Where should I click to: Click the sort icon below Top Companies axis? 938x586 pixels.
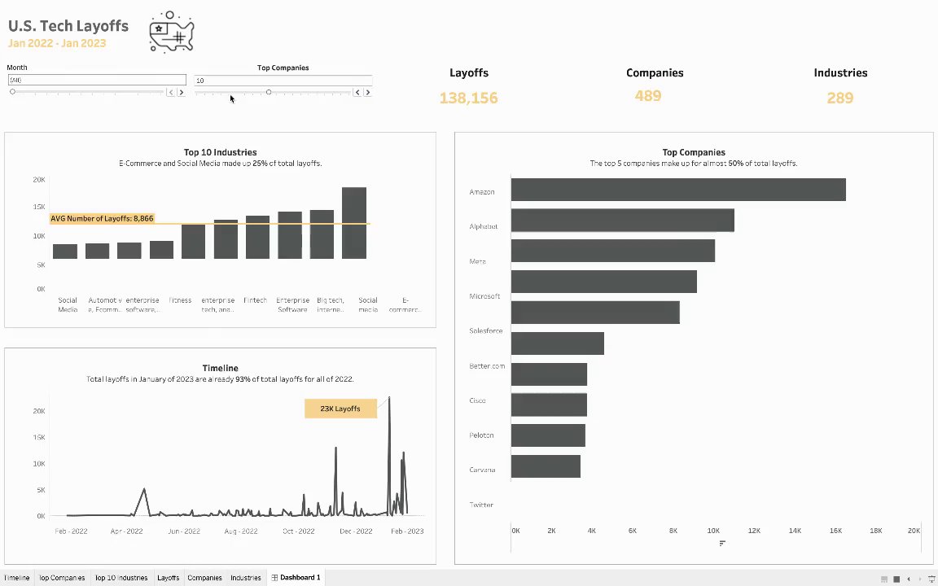[x=722, y=543]
